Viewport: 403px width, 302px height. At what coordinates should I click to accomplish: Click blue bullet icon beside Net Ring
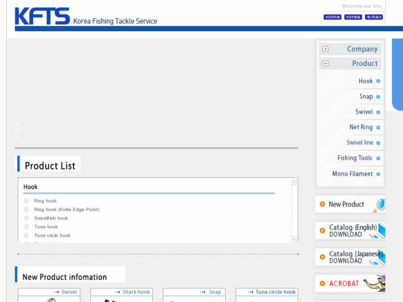tap(378, 128)
